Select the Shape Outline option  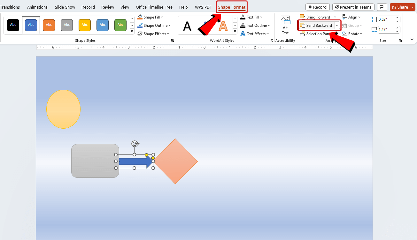coord(154,25)
